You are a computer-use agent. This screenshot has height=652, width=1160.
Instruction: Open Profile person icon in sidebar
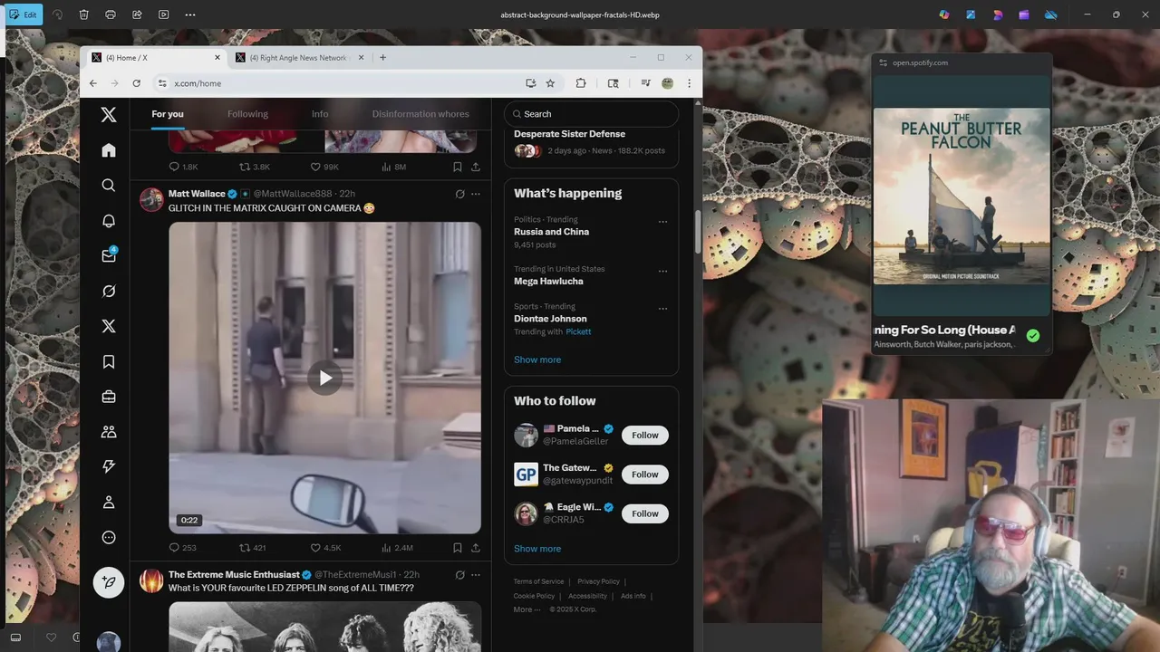pyautogui.click(x=109, y=502)
